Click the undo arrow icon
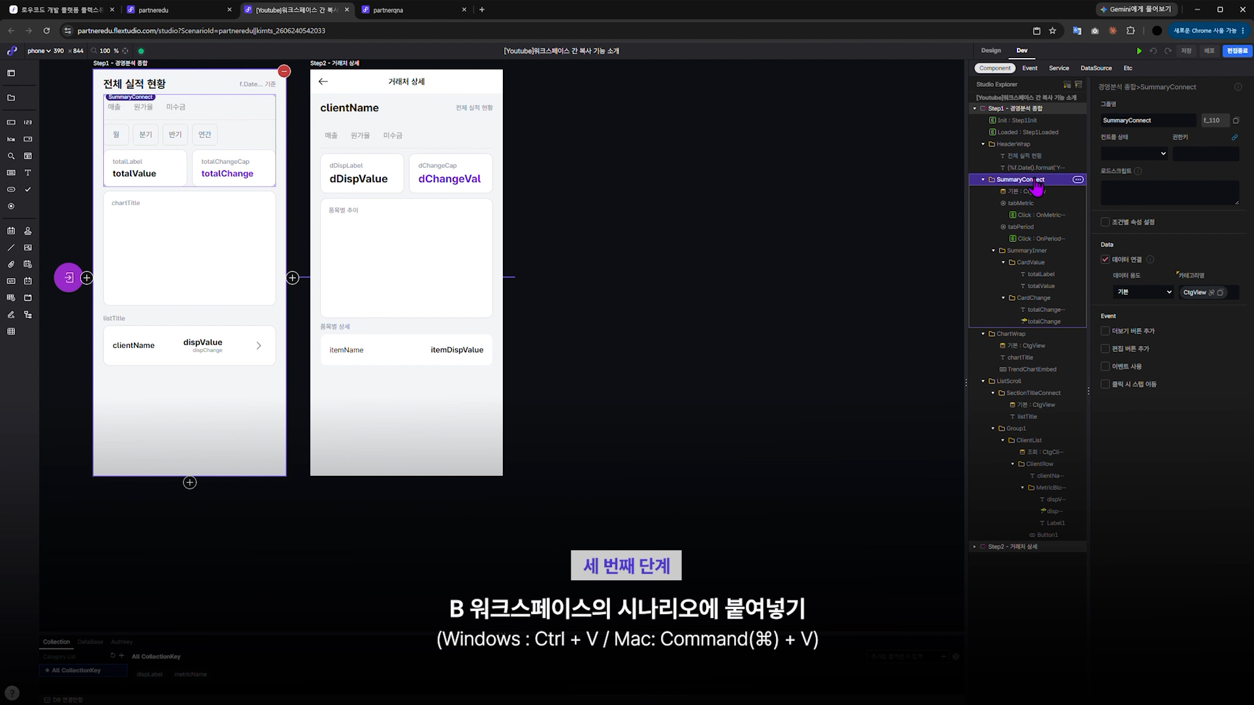 (x=1153, y=51)
